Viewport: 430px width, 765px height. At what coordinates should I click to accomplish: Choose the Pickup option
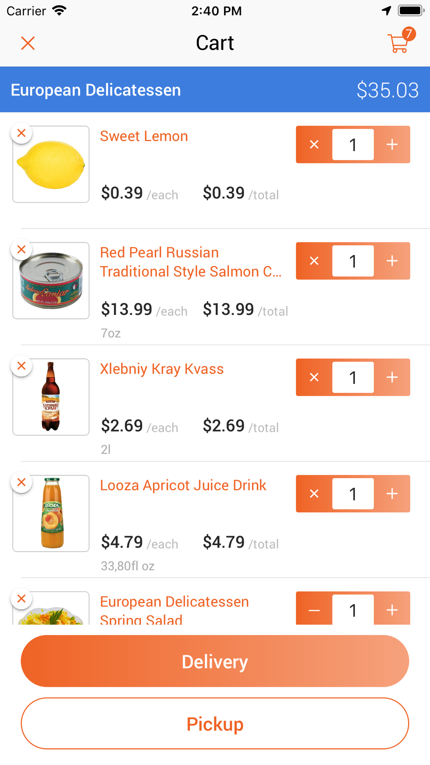[215, 724]
